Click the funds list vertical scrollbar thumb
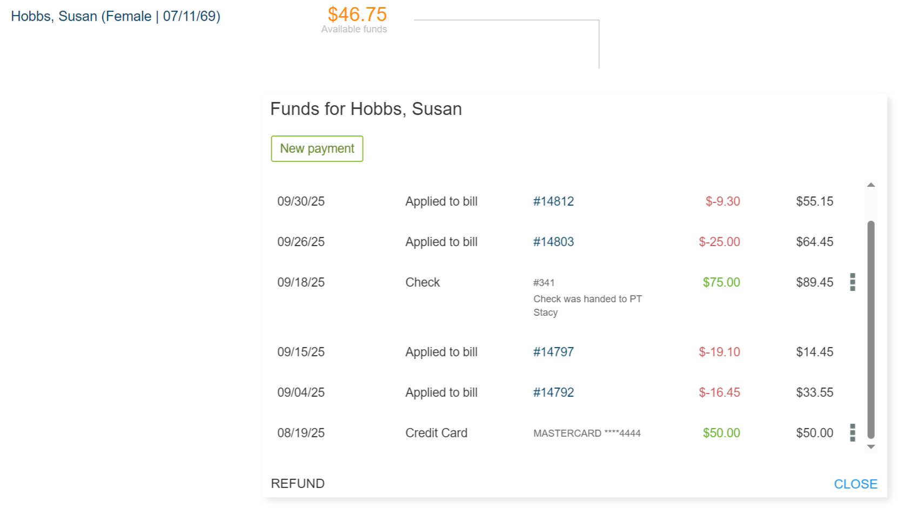898x508 pixels. point(871,329)
